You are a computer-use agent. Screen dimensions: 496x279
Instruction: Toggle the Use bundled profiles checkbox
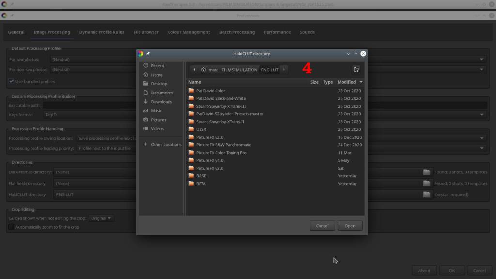point(12,81)
